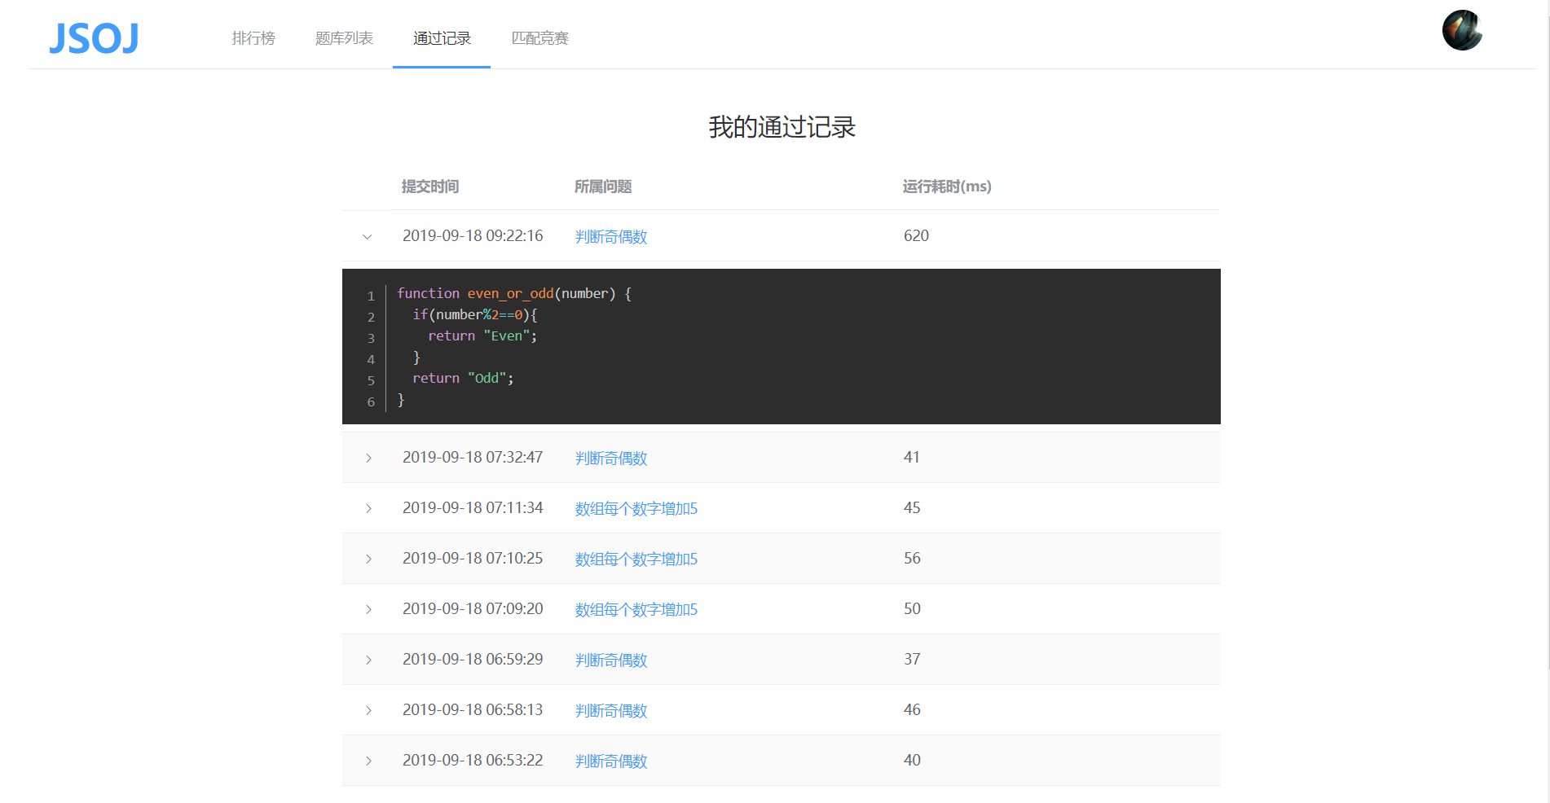Open 判断奇偶数 link in the 09:22:16 row
Viewport: 1550px width, 803px height.
pyautogui.click(x=611, y=236)
